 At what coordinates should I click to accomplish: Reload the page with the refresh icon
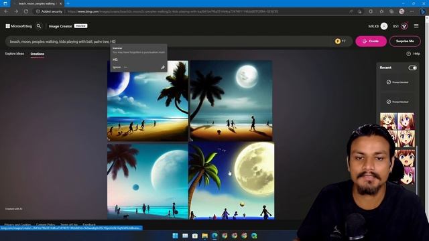(x=25, y=11)
